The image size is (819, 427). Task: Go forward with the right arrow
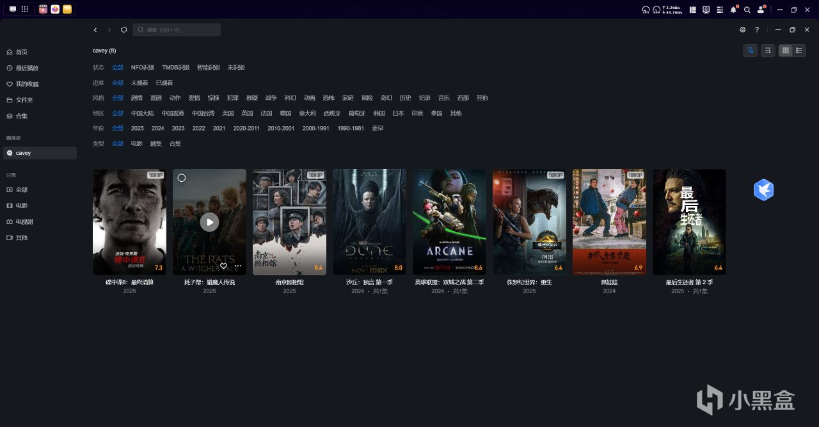point(109,29)
